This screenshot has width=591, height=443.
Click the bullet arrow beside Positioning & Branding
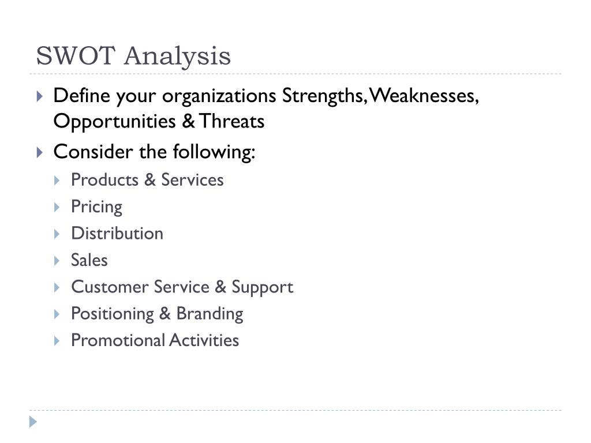pos(57,314)
